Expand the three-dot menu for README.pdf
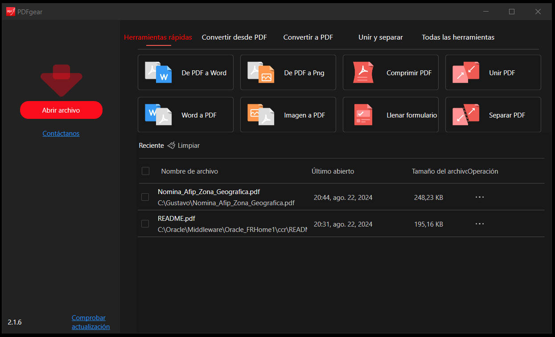 click(480, 223)
